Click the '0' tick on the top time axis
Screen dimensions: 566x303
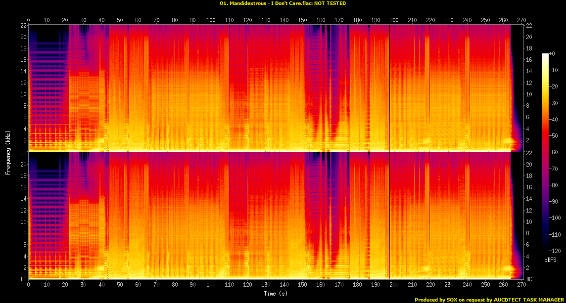pyautogui.click(x=29, y=20)
